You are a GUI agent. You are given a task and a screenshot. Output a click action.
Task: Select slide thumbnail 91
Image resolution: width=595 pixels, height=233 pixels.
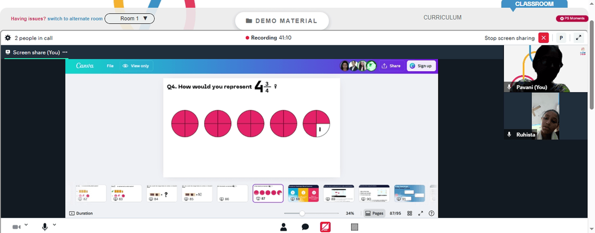click(x=409, y=193)
